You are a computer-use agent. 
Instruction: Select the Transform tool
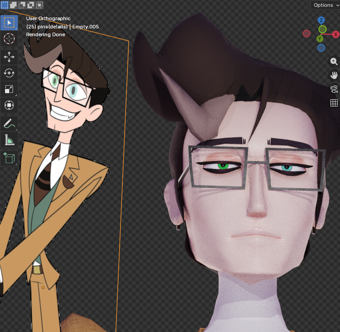click(x=9, y=105)
